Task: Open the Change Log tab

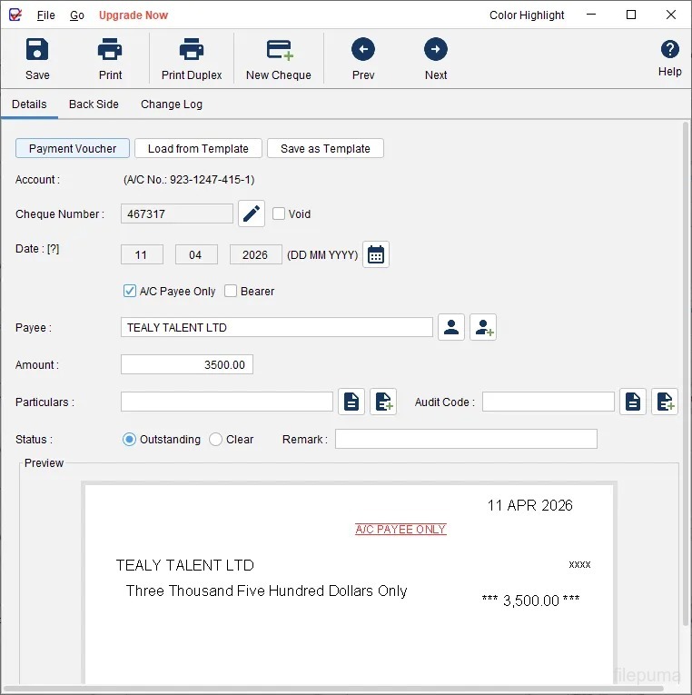Action: tap(172, 104)
